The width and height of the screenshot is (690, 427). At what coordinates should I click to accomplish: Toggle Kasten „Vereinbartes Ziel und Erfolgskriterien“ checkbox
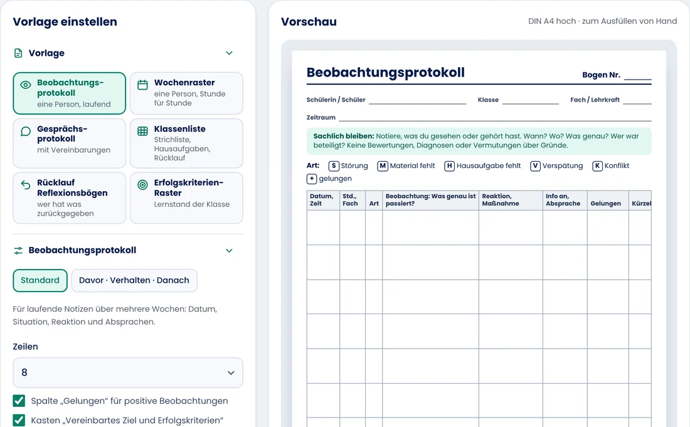19,420
